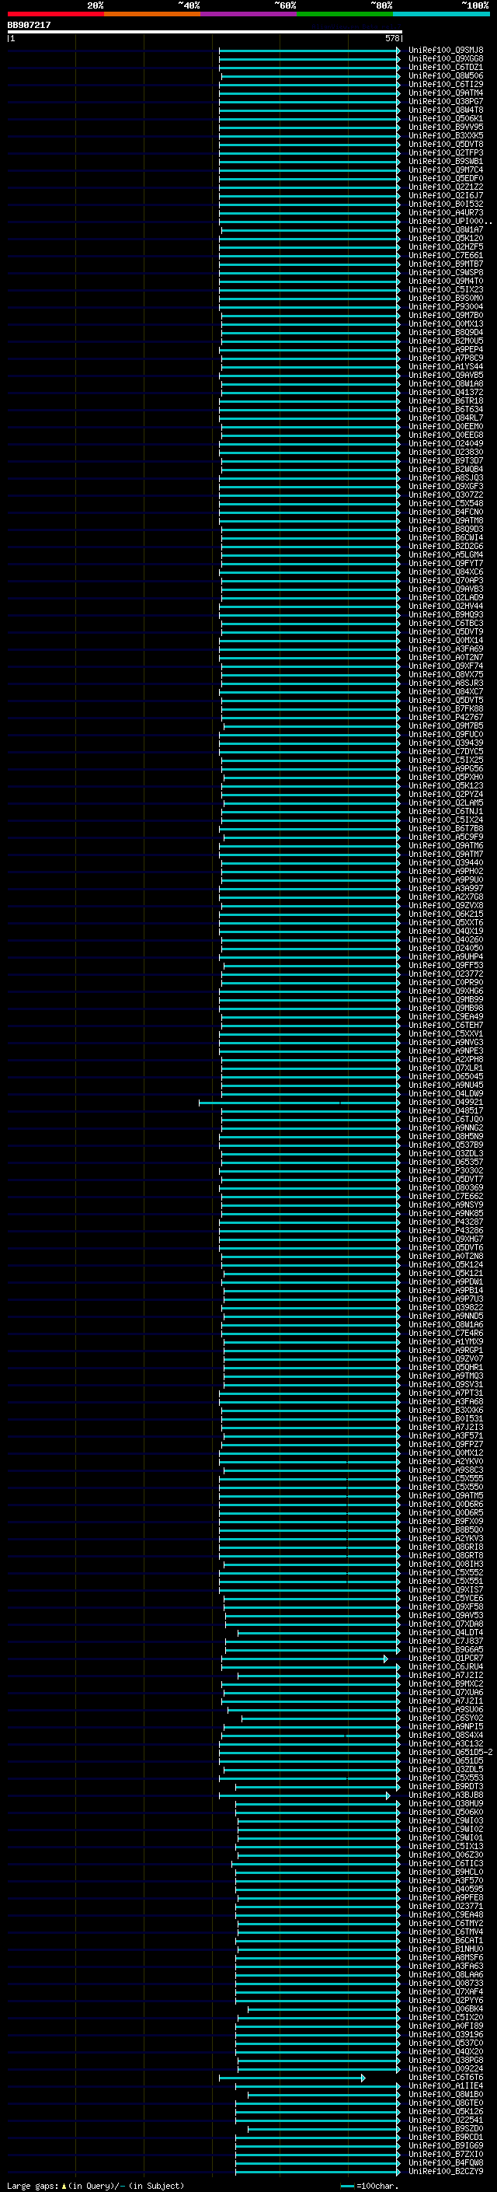497x2192 pixels.
Task: Open hit UniRef100_Q9SMJ8
Action: click(x=445, y=51)
